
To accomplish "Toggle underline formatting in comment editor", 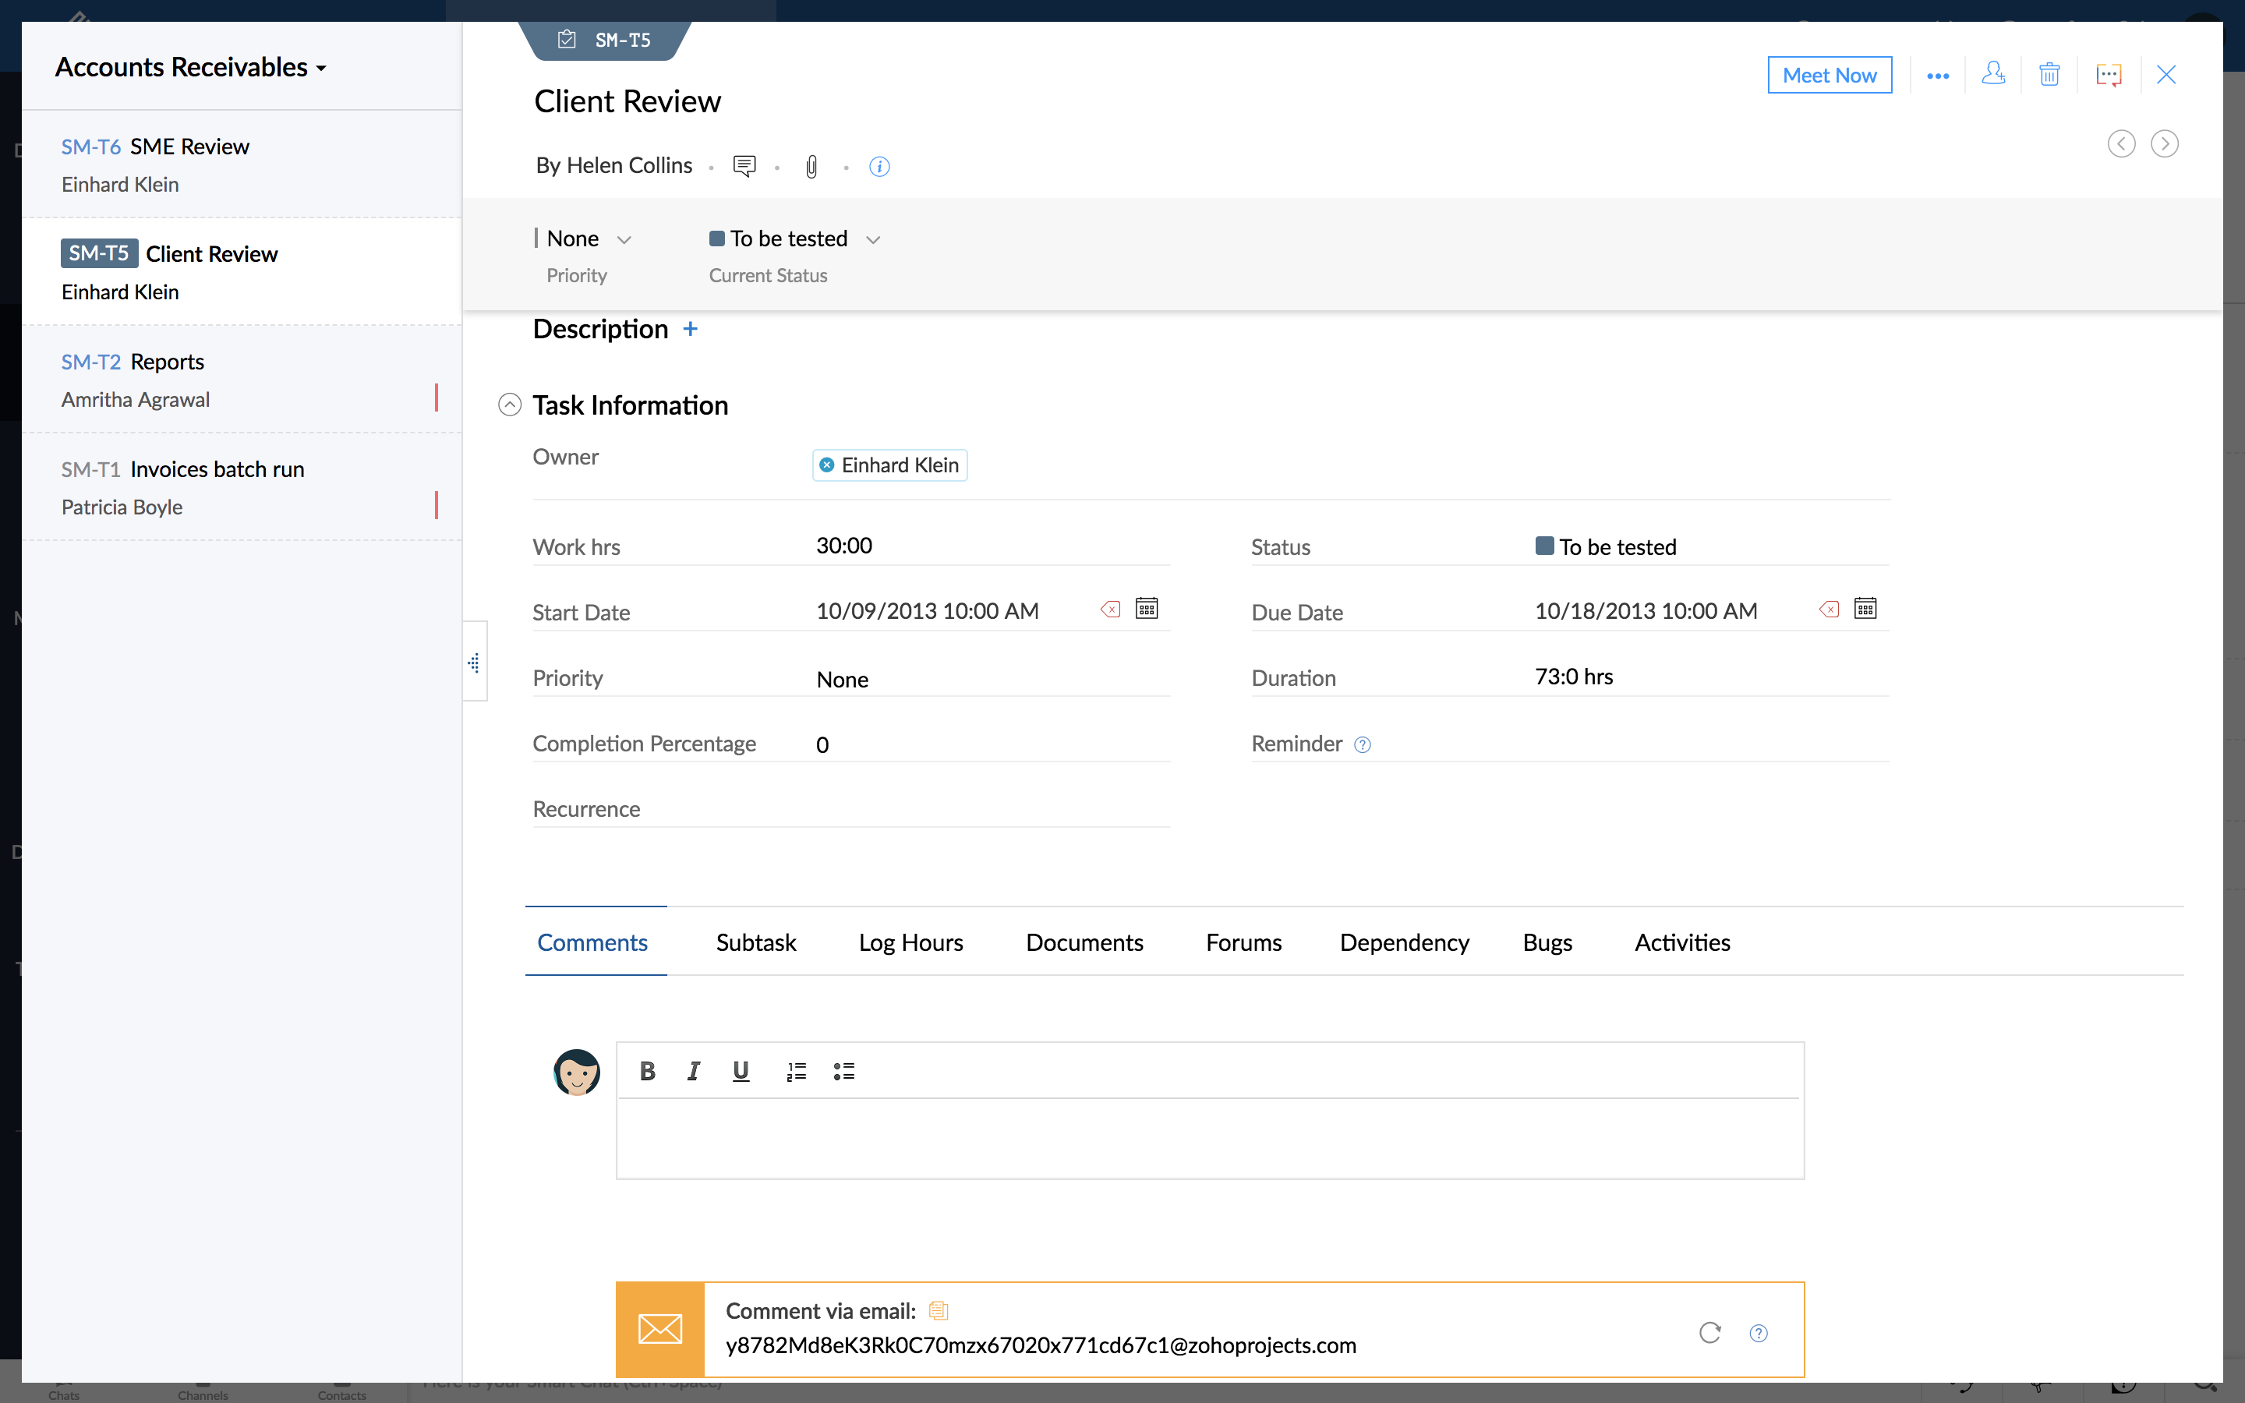I will pyautogui.click(x=741, y=1072).
